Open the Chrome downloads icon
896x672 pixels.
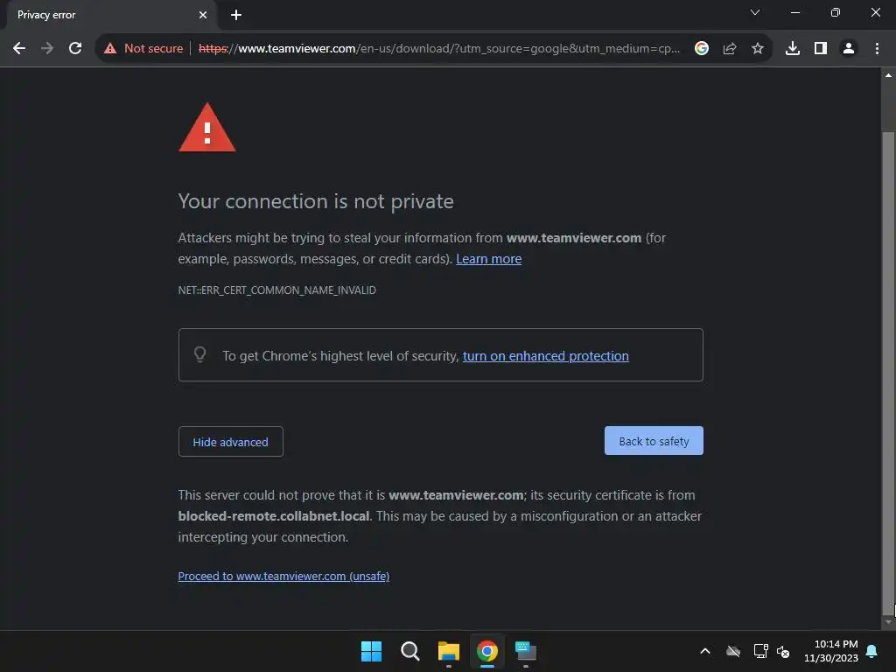[793, 49]
